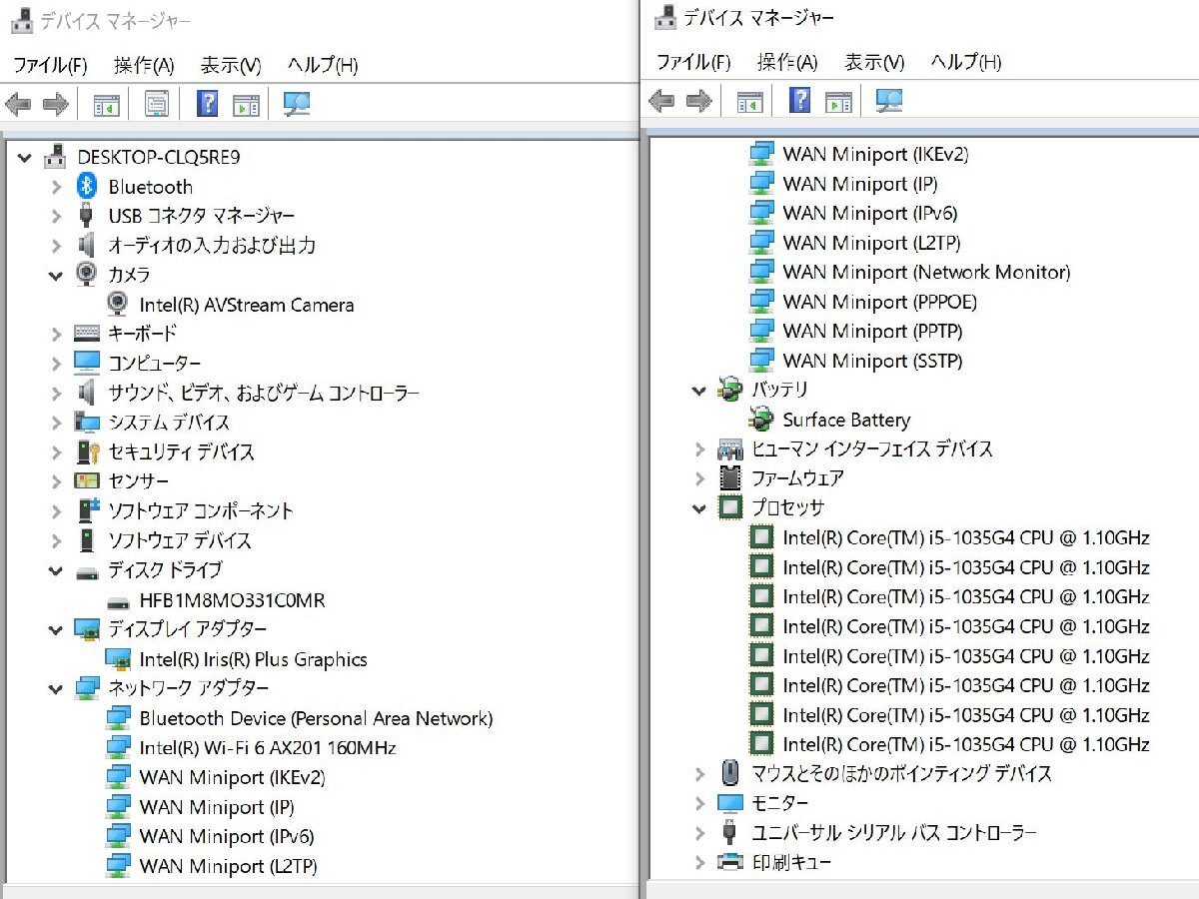Expand USB コネクタ マネージャー category
The image size is (1199, 899).
(x=56, y=217)
